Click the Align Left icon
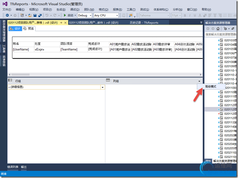The height and width of the screenshot is (178, 238). click(210, 16)
